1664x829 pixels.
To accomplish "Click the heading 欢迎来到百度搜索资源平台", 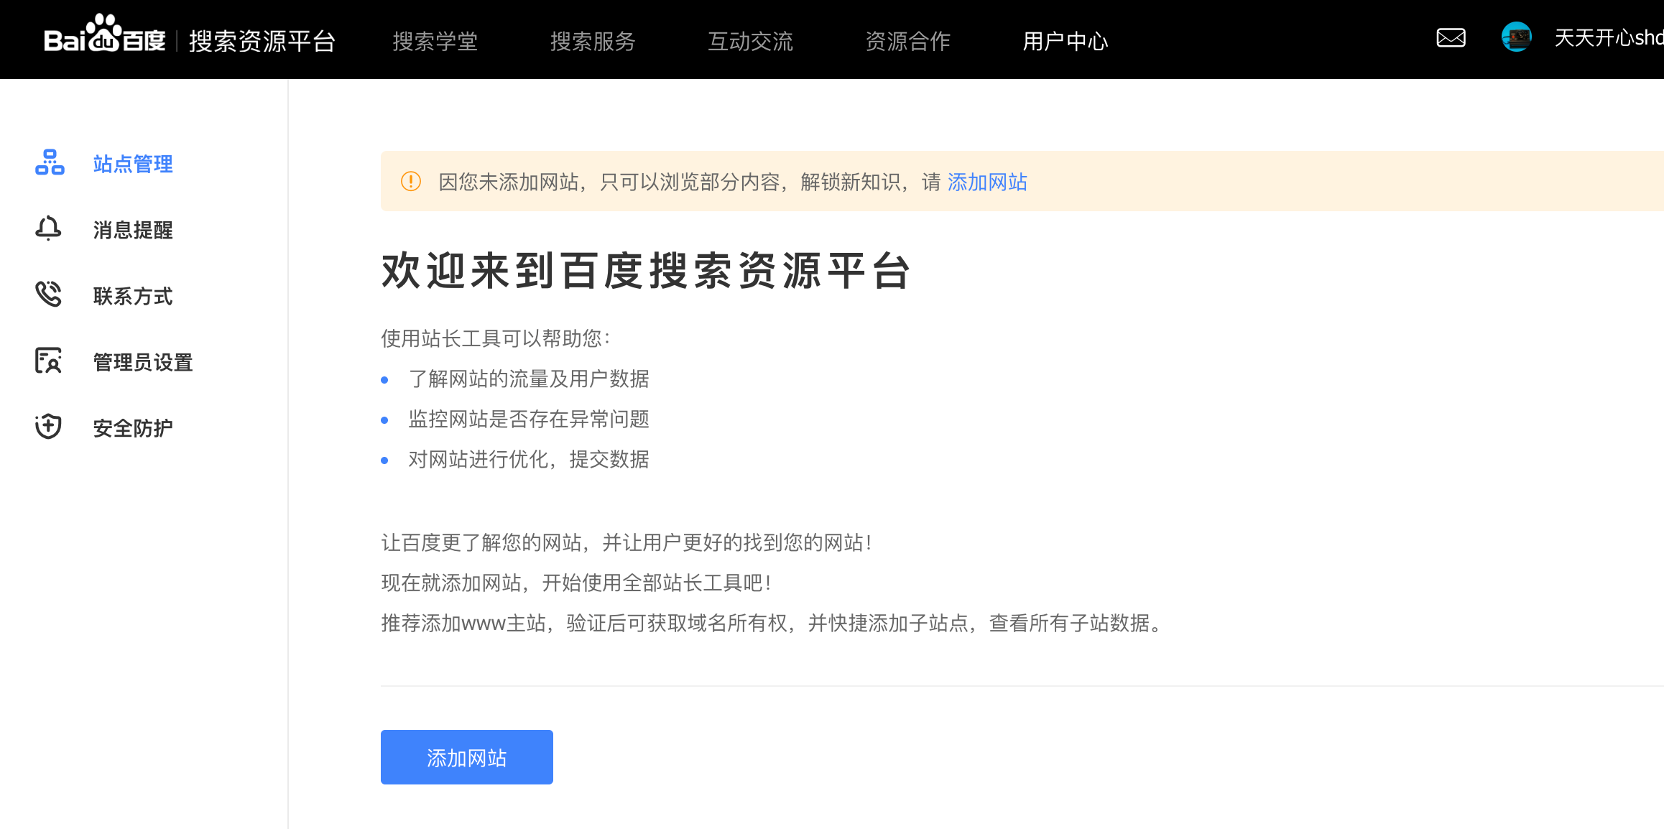I will [x=647, y=271].
